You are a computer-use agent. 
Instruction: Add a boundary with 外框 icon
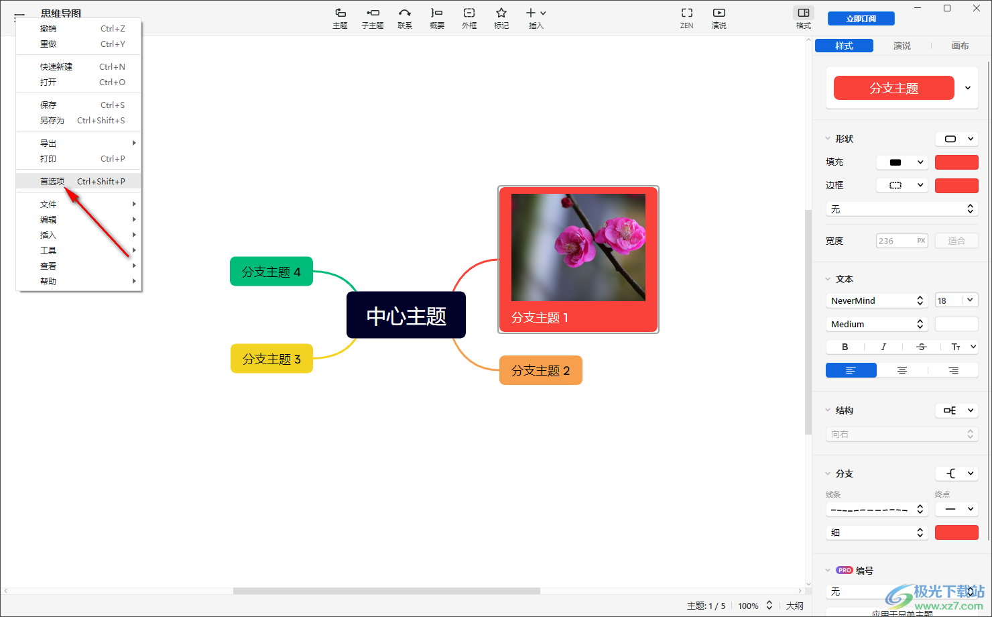point(469,18)
